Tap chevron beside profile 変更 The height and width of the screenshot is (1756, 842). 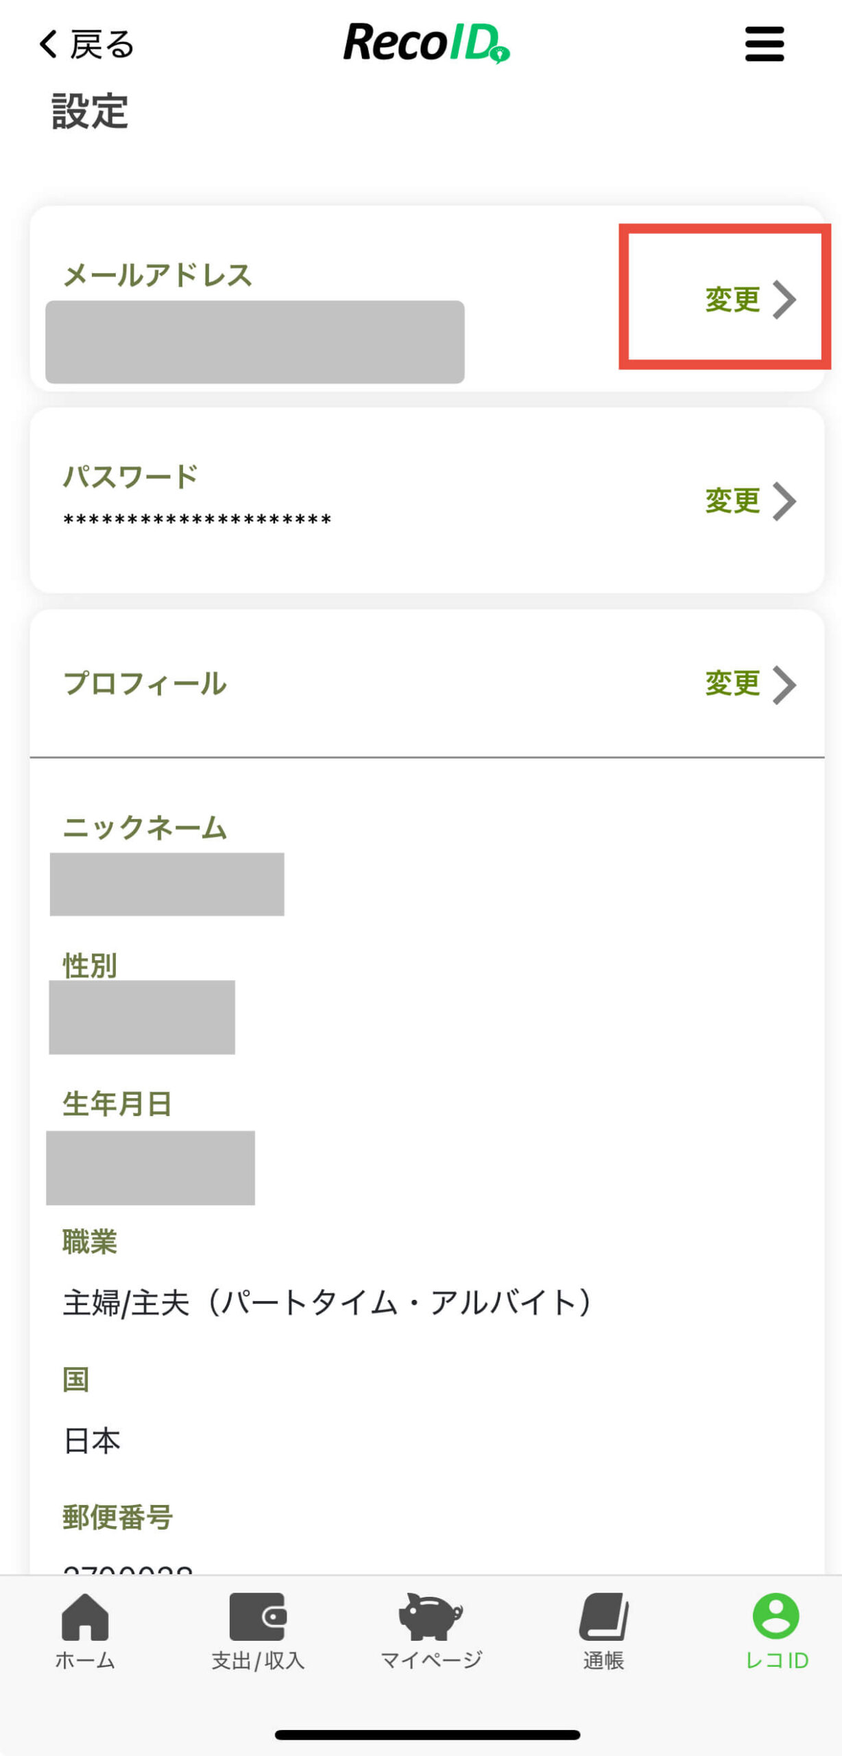(x=784, y=684)
